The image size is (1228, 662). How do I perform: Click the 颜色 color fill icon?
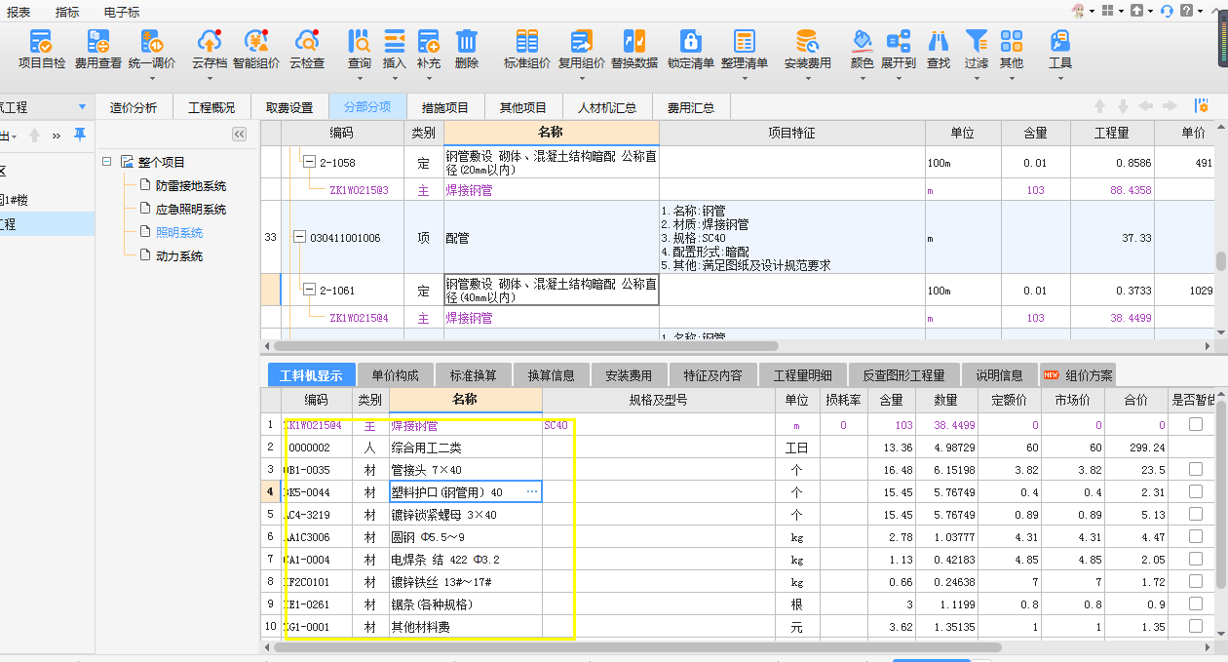point(862,42)
